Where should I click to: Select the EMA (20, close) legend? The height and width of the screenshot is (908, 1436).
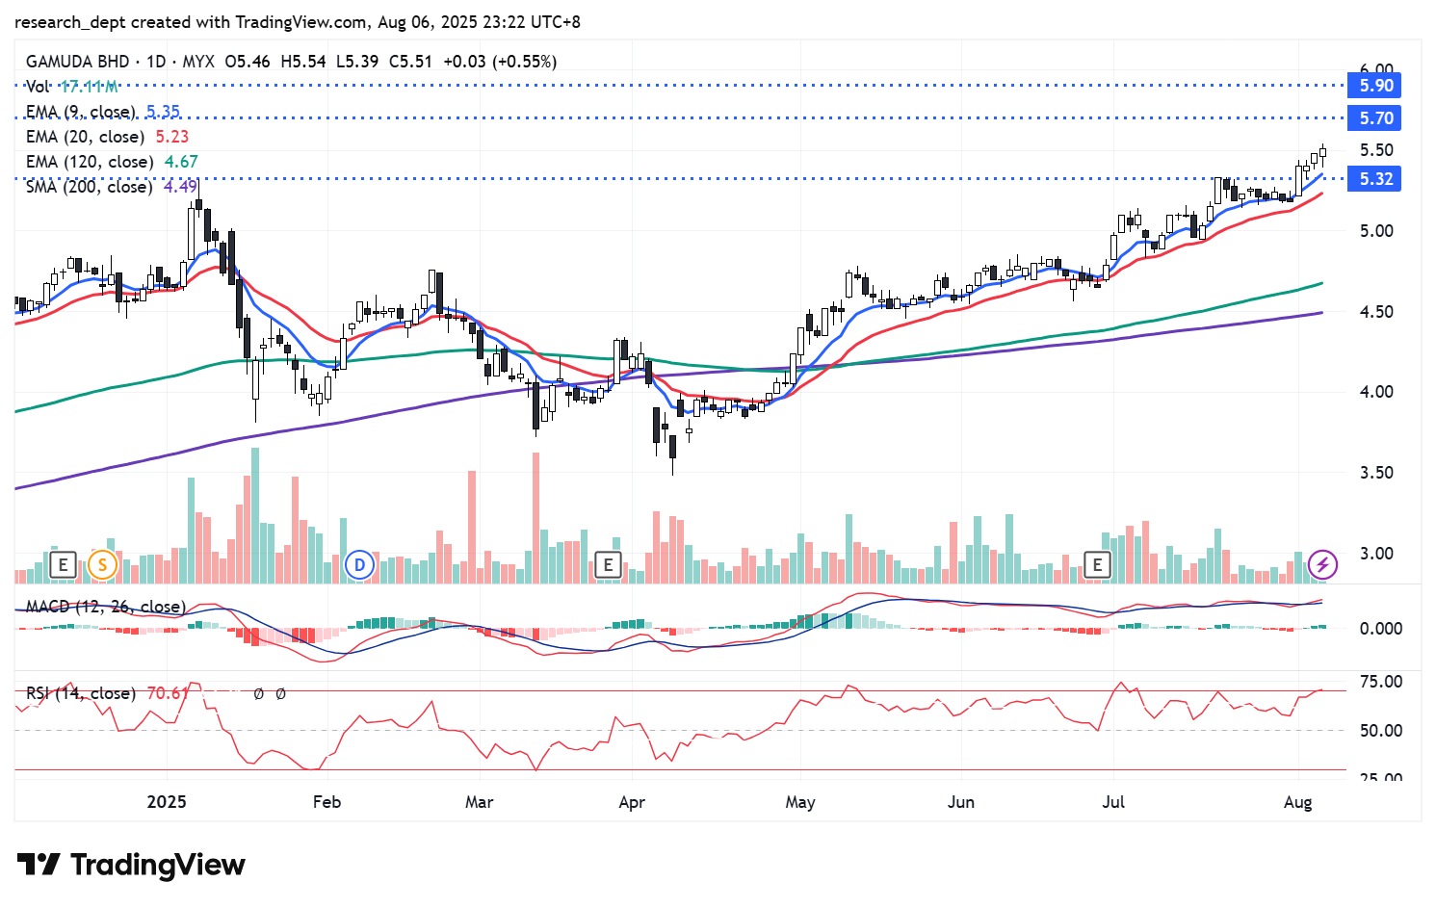[86, 137]
